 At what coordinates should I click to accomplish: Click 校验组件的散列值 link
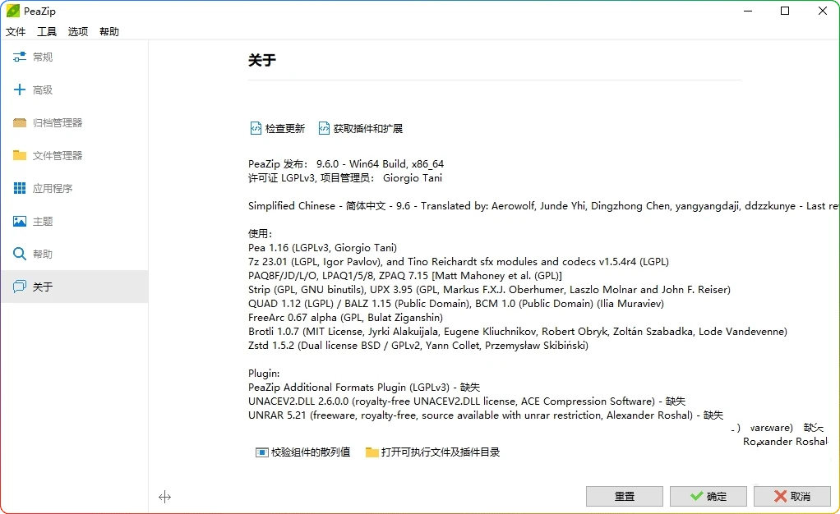(x=311, y=452)
